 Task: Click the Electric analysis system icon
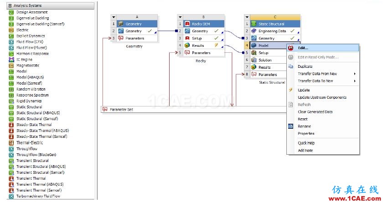[x=11, y=30]
